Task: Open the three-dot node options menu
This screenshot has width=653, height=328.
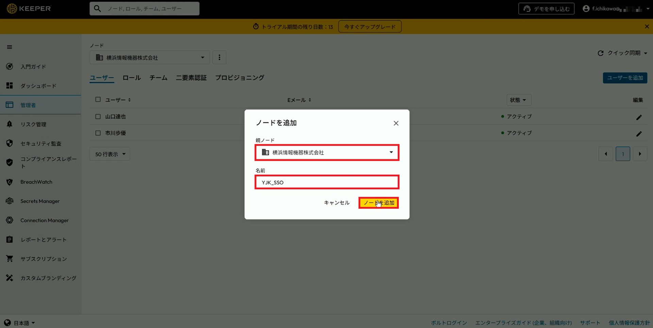Action: point(219,57)
